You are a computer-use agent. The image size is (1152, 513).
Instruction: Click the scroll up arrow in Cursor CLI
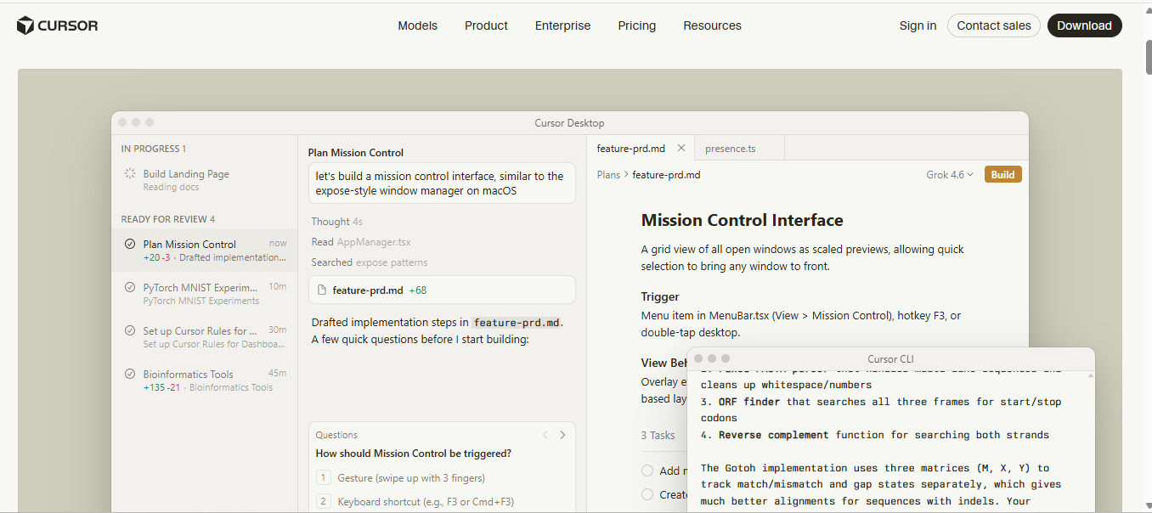point(1089,375)
